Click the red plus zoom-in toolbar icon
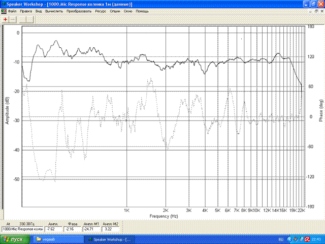The image size is (325, 244). (5, 19)
